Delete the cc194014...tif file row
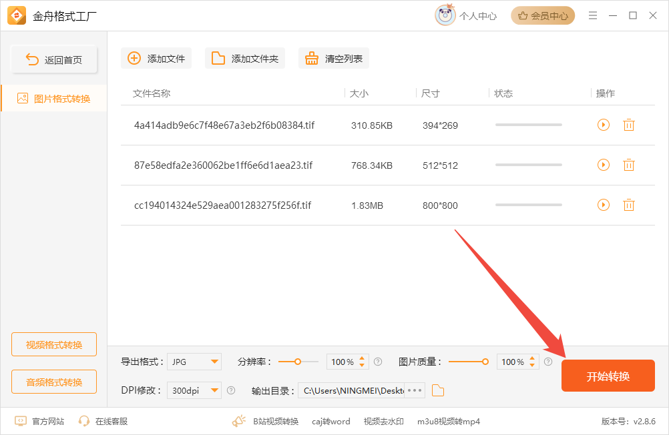Viewport: 669px width, 435px height. pyautogui.click(x=629, y=205)
